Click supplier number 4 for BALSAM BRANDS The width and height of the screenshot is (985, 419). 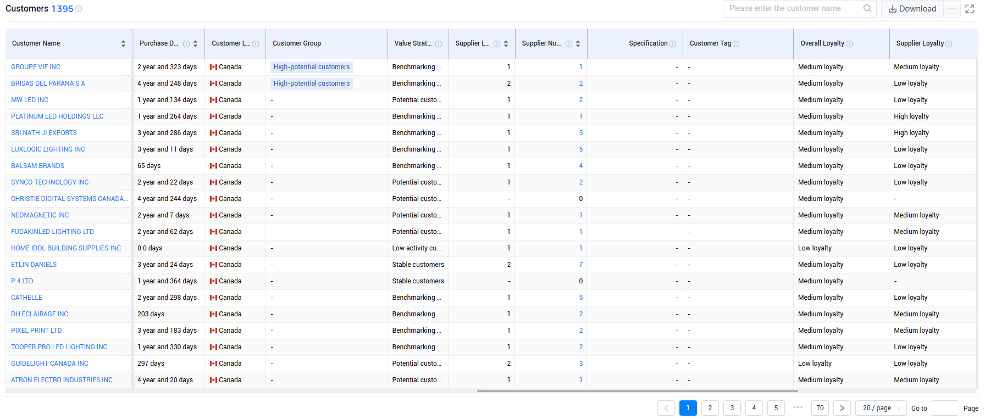(581, 166)
